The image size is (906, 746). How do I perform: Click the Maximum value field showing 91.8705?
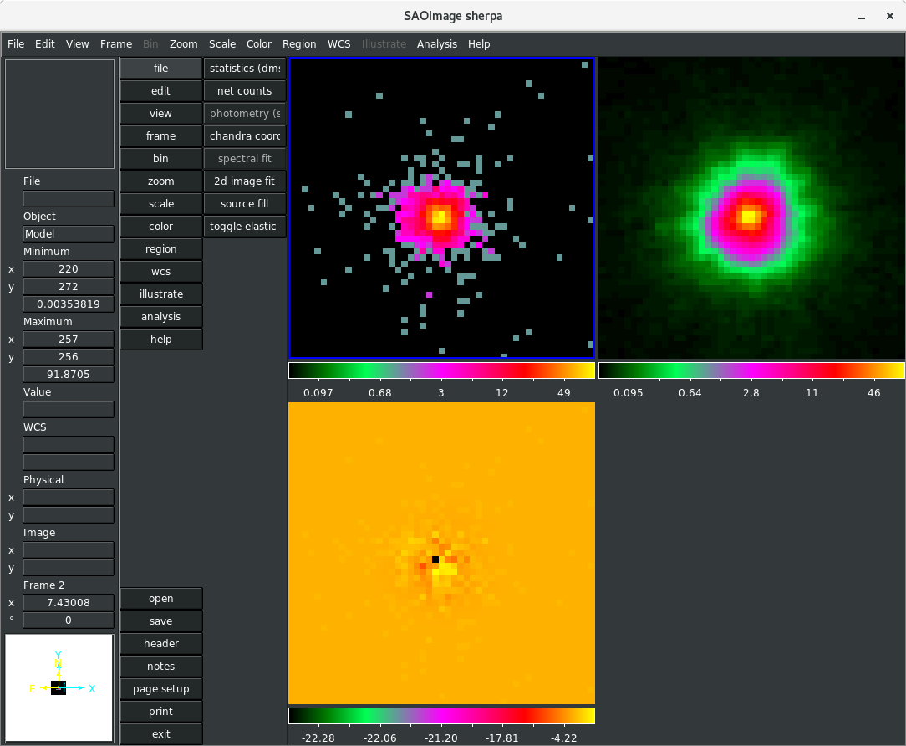pos(69,375)
